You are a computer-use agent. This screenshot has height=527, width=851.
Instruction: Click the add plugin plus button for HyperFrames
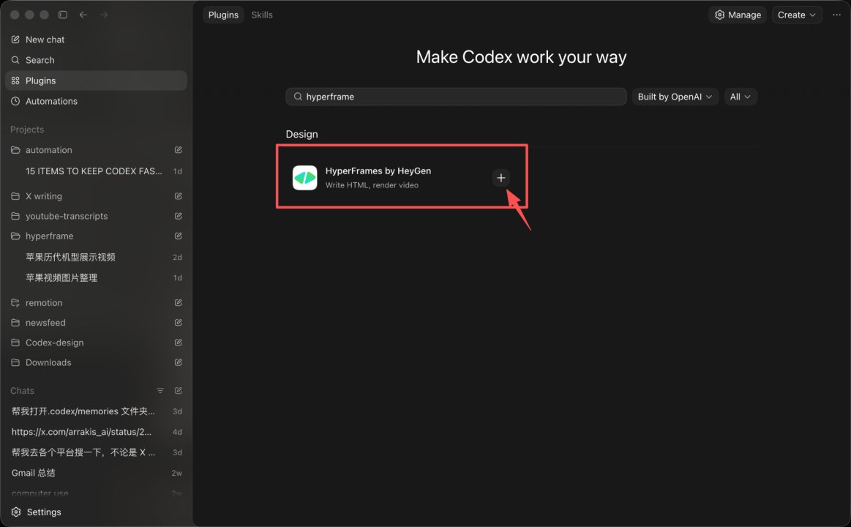click(501, 178)
